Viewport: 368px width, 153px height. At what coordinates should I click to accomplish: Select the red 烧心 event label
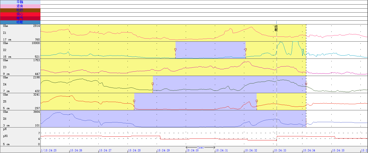(20, 14)
